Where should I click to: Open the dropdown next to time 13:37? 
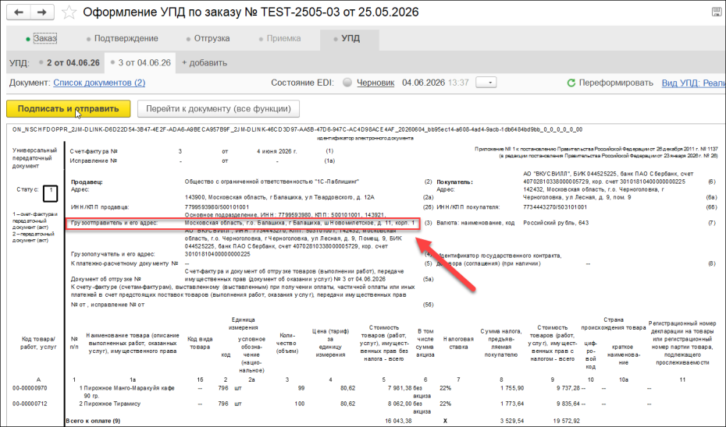pyautogui.click(x=486, y=83)
